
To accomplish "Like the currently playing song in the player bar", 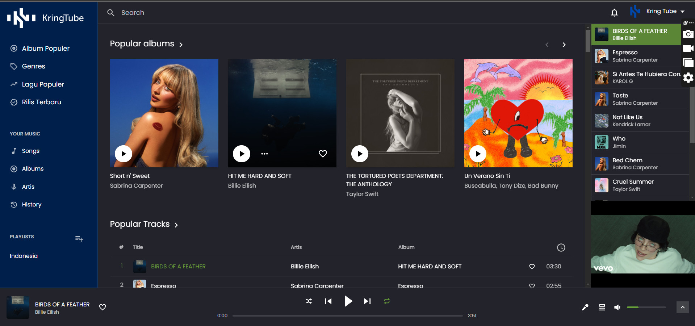I will tap(103, 307).
